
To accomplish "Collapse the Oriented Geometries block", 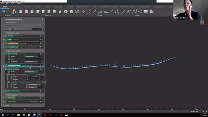I will click(4, 69).
